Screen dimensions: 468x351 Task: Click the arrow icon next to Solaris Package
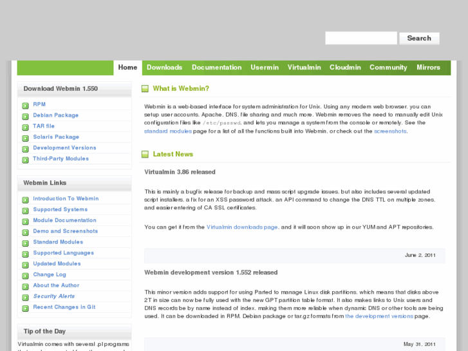pos(25,138)
